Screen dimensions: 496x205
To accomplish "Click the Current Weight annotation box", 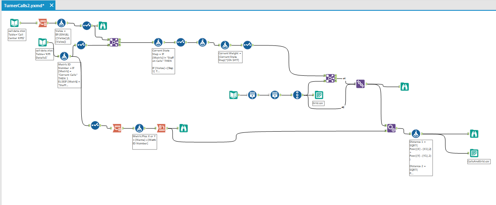I will 230,57.
